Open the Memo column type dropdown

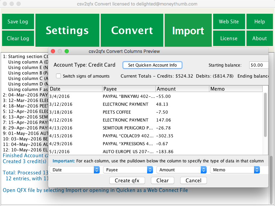(x=235, y=170)
